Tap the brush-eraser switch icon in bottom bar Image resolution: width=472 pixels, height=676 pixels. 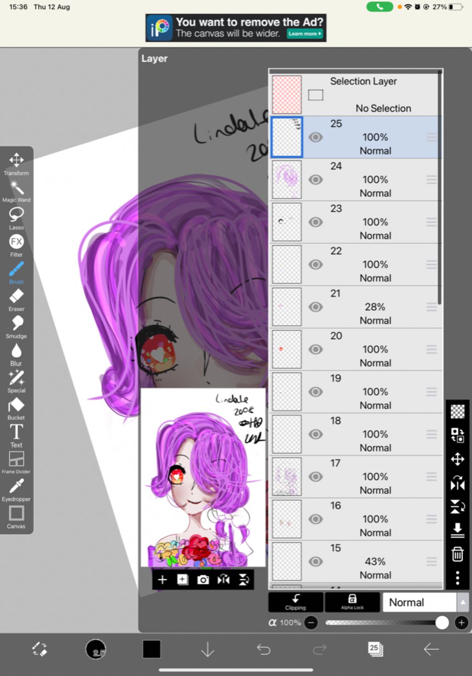[40, 649]
